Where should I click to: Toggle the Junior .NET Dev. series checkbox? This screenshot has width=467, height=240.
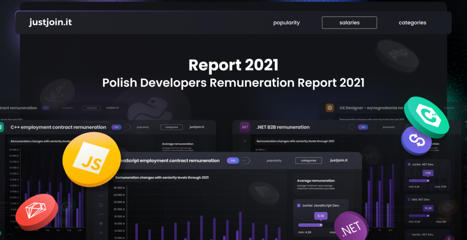coord(409,164)
